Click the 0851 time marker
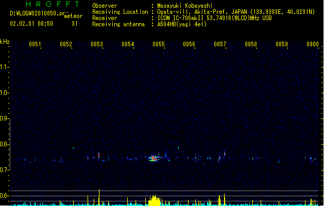324x206 pixels. click(35, 44)
